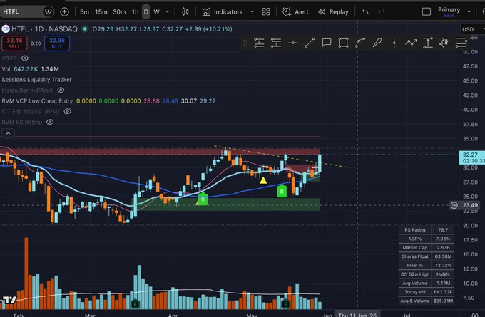The width and height of the screenshot is (485, 317).
Task: Open the E earnings marker in May
Action: click(285, 304)
